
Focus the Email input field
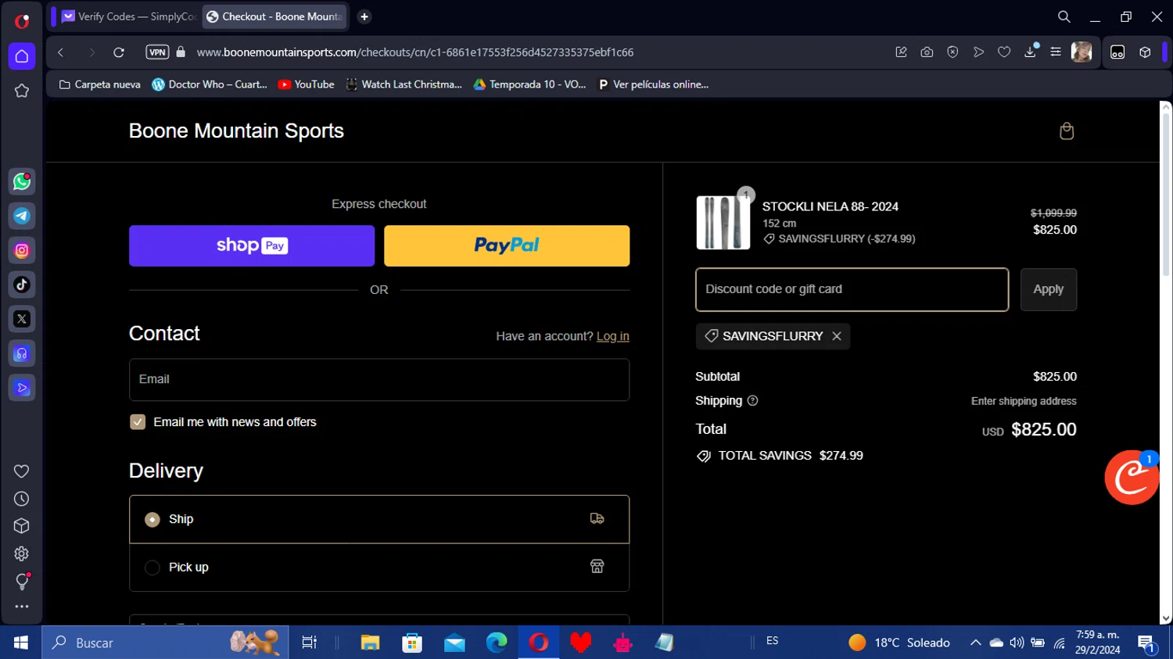pos(379,380)
